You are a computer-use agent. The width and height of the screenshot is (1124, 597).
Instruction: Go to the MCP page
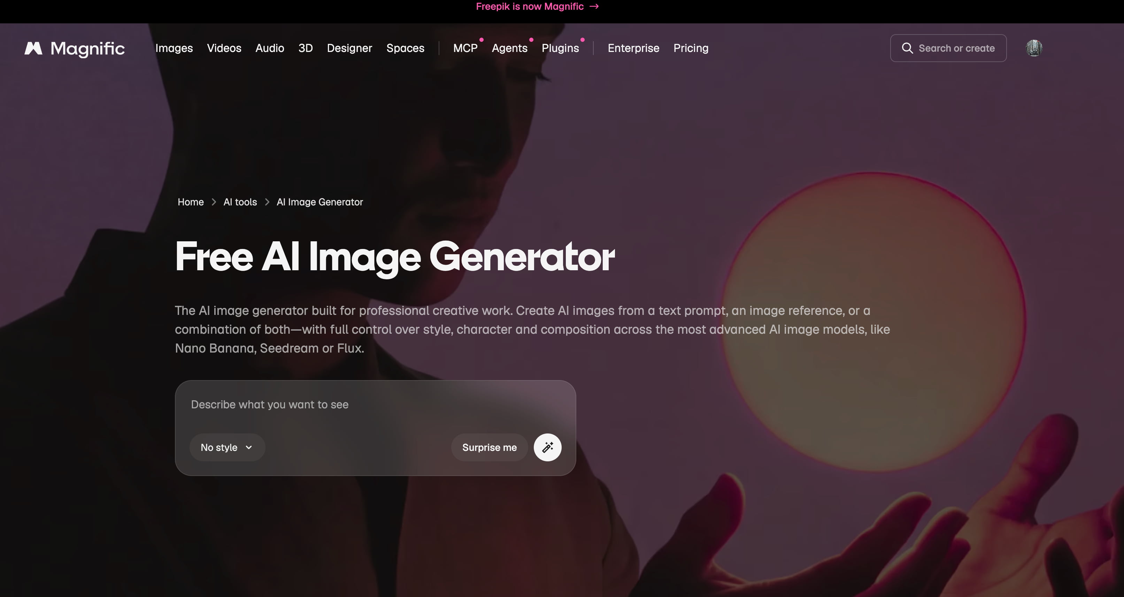point(465,48)
